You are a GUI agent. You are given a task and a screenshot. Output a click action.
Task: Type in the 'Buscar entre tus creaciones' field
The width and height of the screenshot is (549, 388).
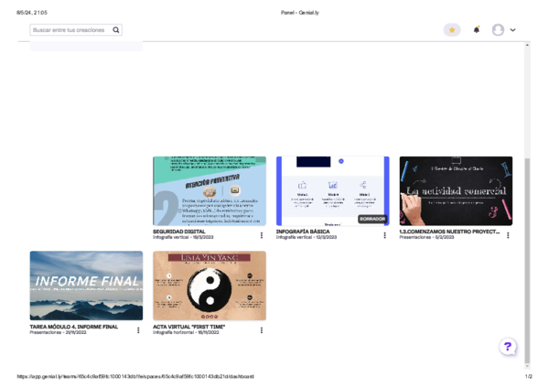(x=69, y=30)
